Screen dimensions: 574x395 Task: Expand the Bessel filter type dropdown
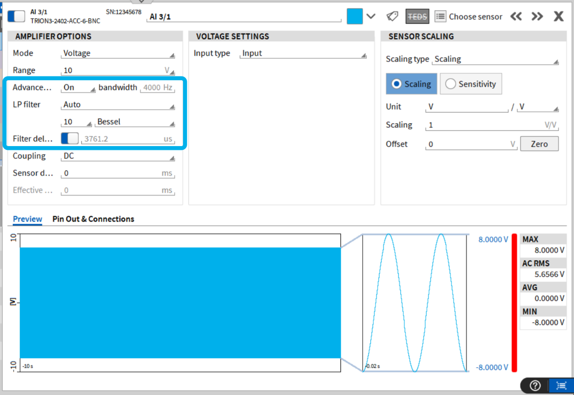135,122
